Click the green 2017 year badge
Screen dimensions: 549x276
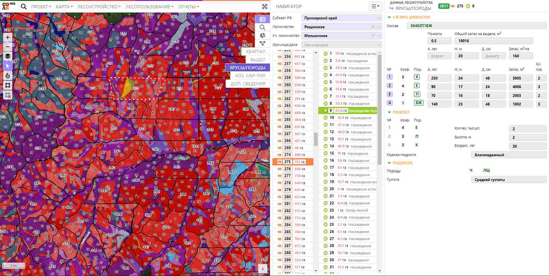pos(444,6)
